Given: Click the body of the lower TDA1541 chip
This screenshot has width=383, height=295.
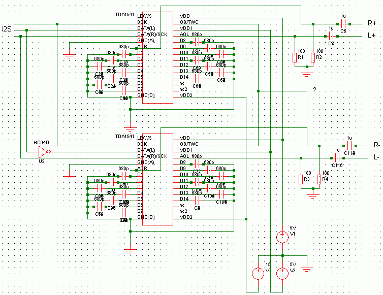Looking at the screenshot, I should 158,179.
